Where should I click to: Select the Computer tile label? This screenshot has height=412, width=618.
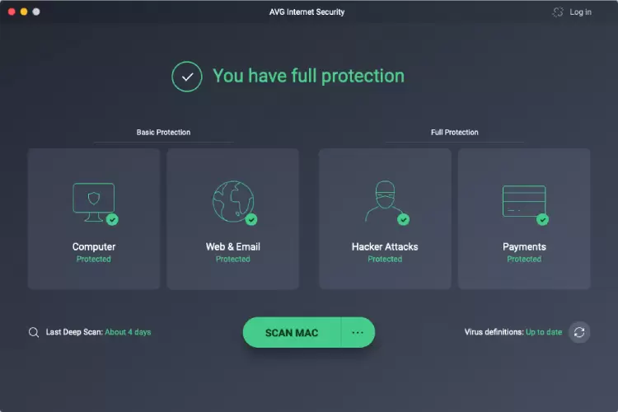coord(94,247)
